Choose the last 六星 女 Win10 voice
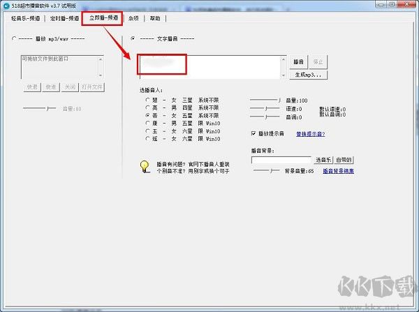419x312 pixels. pos(147,139)
